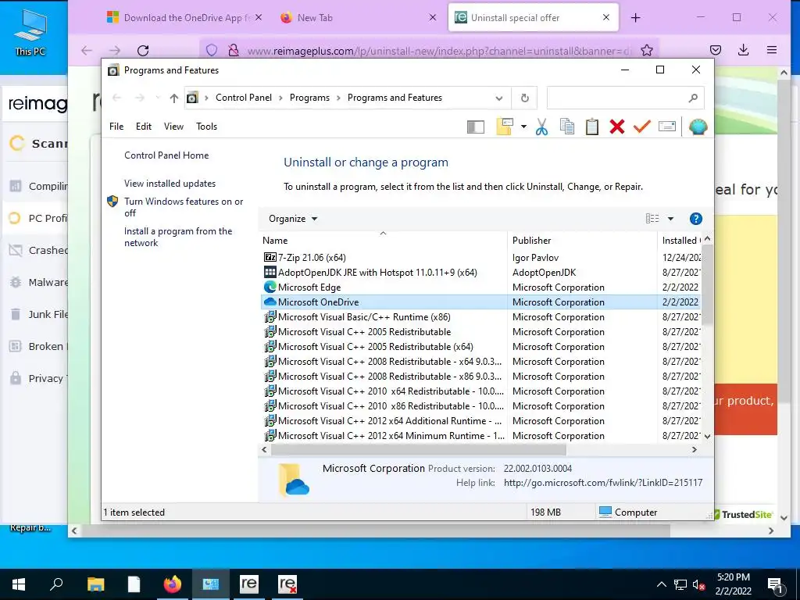Open the Firefox hamburger menu
The height and width of the screenshot is (600, 800).
point(771,50)
